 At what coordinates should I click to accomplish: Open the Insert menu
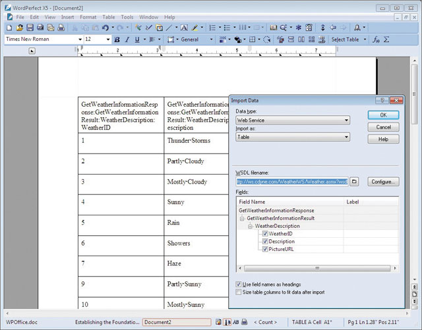tap(67, 17)
